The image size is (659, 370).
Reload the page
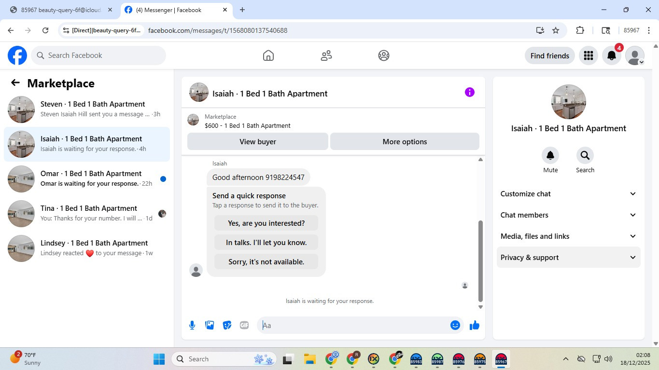click(45, 30)
